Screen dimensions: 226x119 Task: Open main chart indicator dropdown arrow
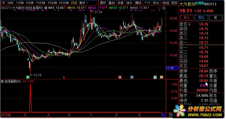pos(46,8)
